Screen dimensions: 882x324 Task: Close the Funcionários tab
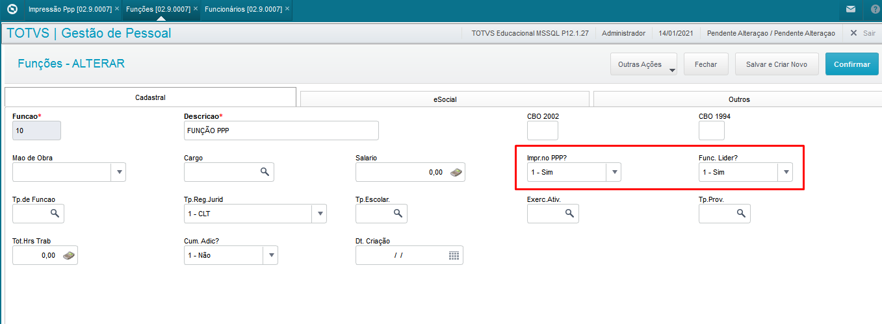(x=287, y=9)
